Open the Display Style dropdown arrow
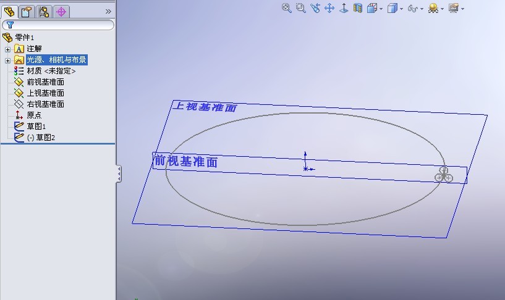This screenshot has height=300, width=505. [x=401, y=9]
